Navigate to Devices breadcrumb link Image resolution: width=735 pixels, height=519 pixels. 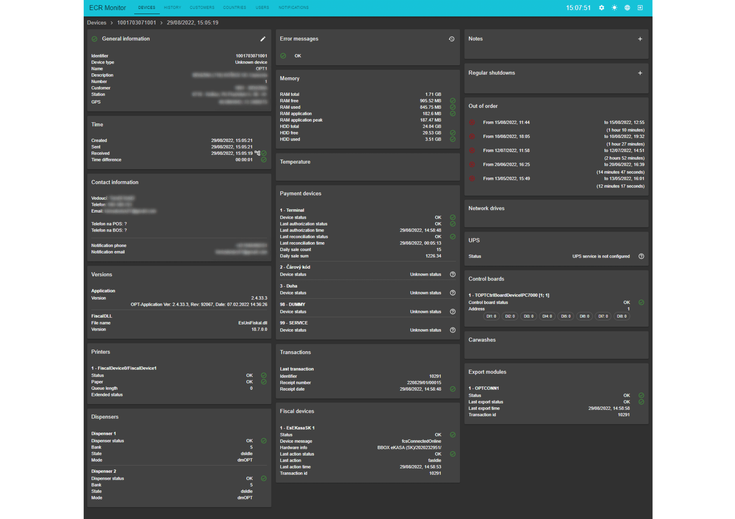(97, 23)
